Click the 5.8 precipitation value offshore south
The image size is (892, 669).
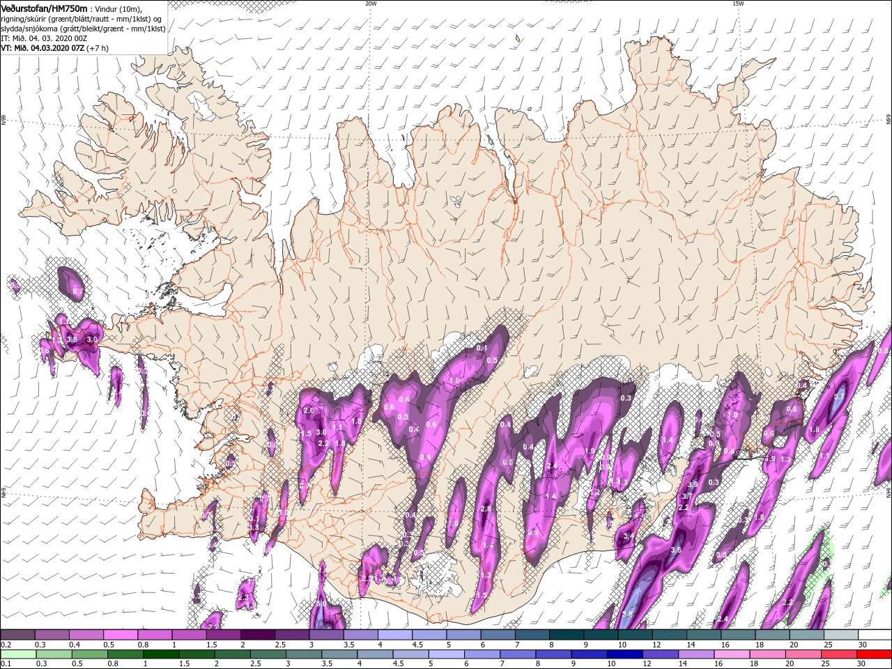coord(626,614)
